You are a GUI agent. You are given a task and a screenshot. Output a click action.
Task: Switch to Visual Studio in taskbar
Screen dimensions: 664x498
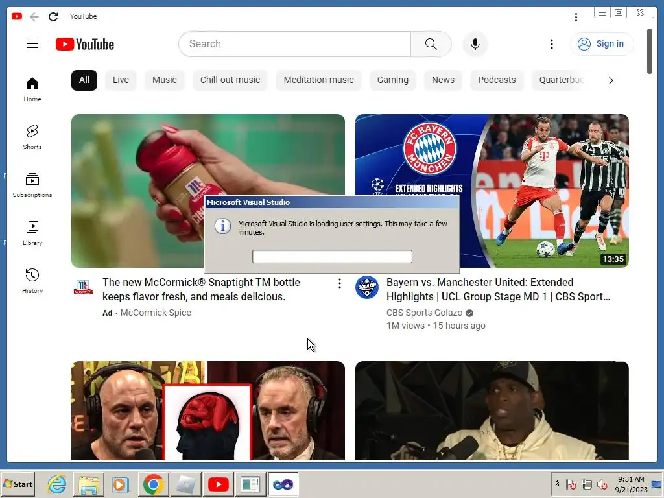[x=283, y=484]
